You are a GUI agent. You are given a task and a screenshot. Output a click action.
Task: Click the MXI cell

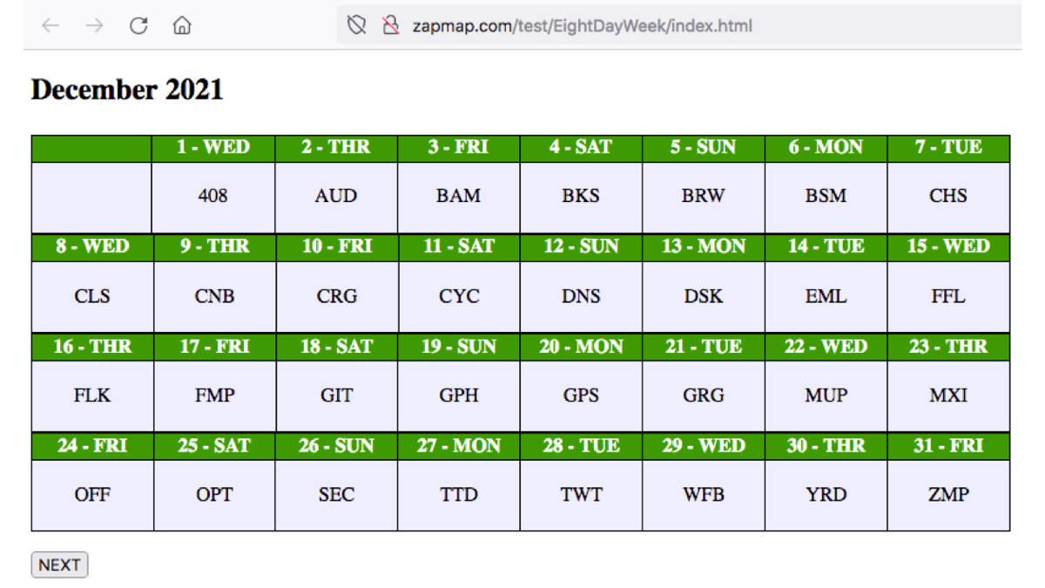948,395
